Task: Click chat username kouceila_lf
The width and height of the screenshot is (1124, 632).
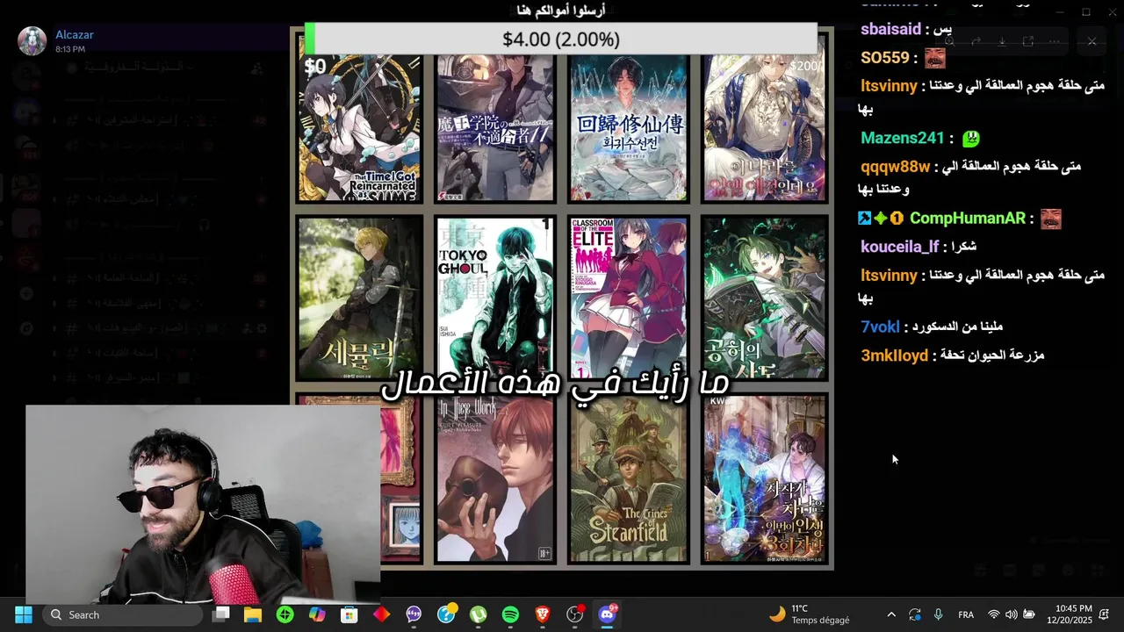Action: point(900,247)
